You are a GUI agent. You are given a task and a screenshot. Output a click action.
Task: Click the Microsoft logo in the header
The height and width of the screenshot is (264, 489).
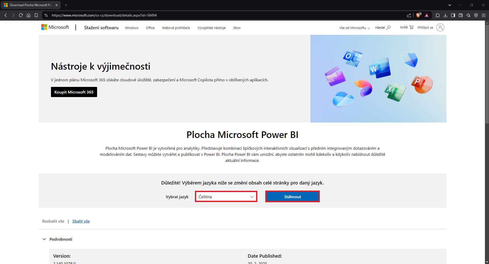click(x=55, y=27)
